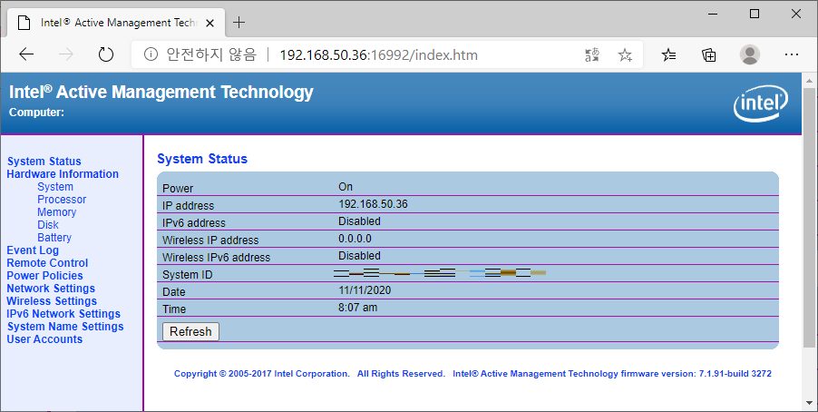Click the browser forward arrow

click(65, 54)
